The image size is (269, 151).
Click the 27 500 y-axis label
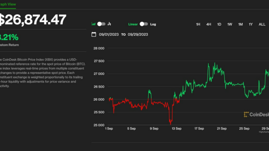99,61
